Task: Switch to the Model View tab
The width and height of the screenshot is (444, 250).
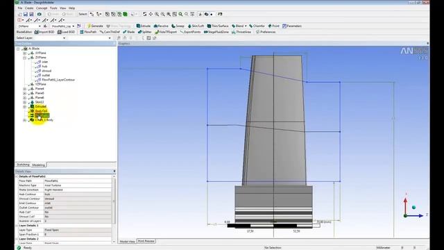Action: (x=128, y=242)
